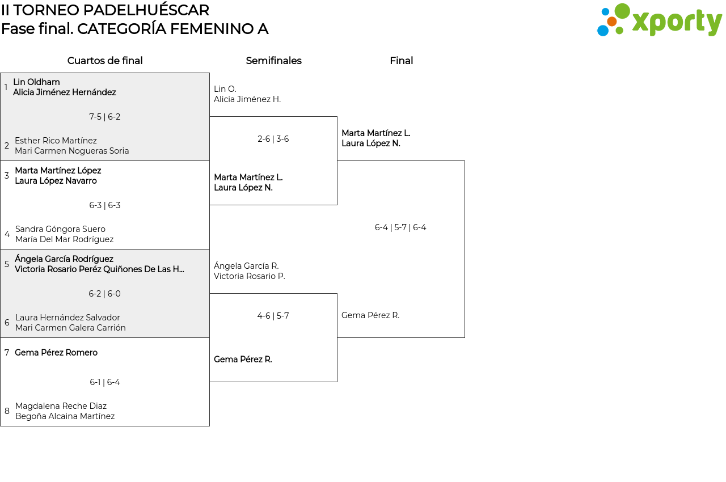This screenshot has width=726, height=482.
Task: Click the final score 6-4 | 5-7 | 6-4
Action: (400, 227)
